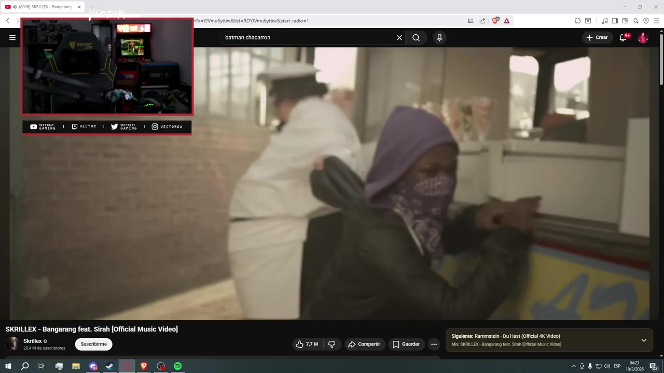Expand the Siguiente mix playlist panel
664x373 pixels.
pyautogui.click(x=644, y=340)
